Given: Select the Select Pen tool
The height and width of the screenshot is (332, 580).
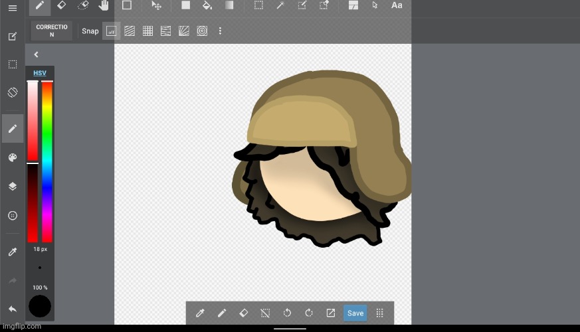Looking at the screenshot, I should coord(302,5).
